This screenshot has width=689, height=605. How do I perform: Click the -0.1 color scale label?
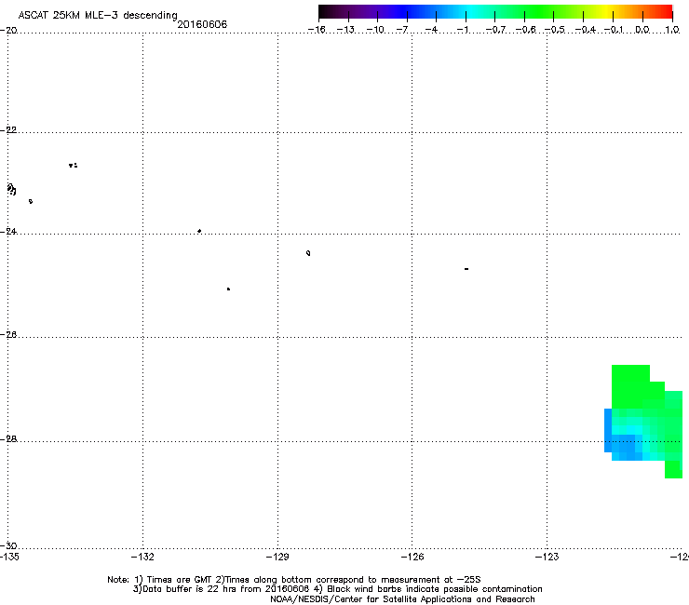[614, 30]
